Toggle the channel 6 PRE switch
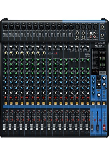109x155 pixels. pyautogui.click(x=34, y=85)
